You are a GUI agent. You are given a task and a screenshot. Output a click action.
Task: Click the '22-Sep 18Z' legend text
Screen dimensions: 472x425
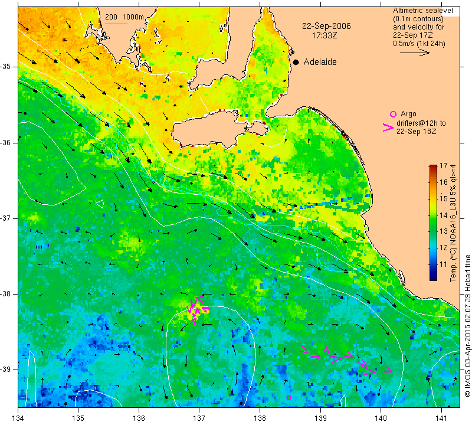(417, 132)
